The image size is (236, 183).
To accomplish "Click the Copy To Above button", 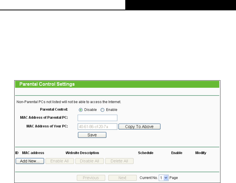I will (139, 127).
